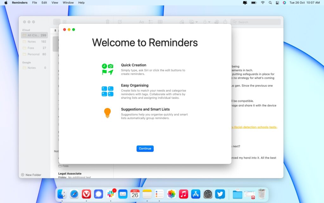Open the Edit menu
Image resolution: width=324 pixels, height=203 pixels.
(x=44, y=3)
